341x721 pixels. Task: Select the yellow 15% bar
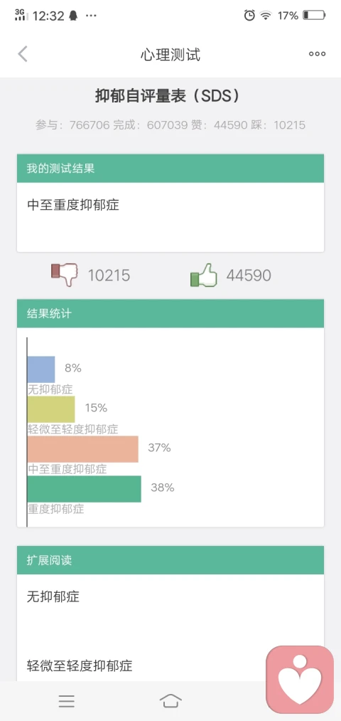pos(51,409)
